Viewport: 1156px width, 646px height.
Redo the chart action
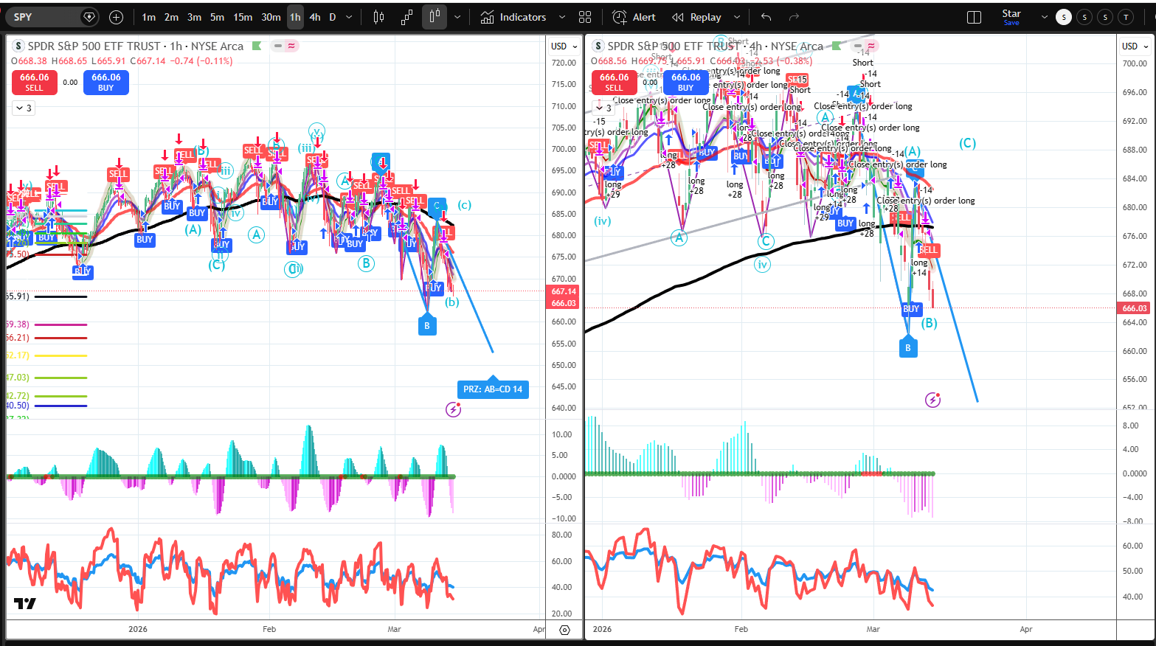click(794, 17)
